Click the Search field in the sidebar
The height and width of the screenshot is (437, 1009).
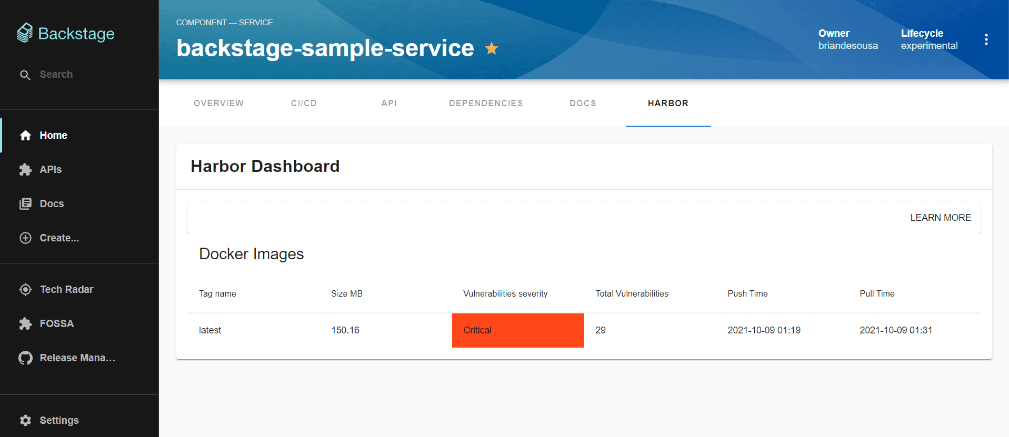[79, 75]
